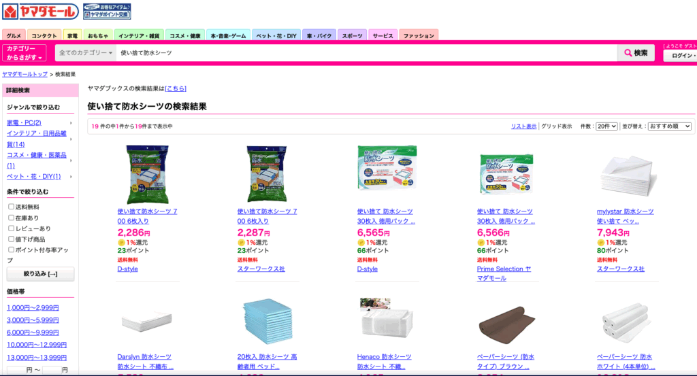Open the mylystar white sheets image
The width and height of the screenshot is (697, 376).
pos(627,174)
